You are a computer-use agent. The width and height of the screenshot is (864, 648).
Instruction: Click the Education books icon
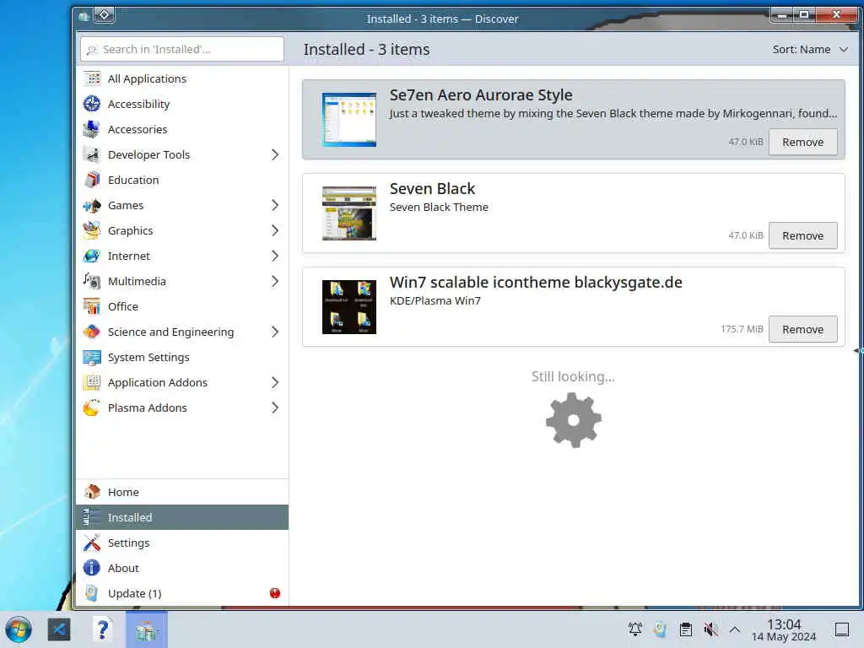pos(92,181)
